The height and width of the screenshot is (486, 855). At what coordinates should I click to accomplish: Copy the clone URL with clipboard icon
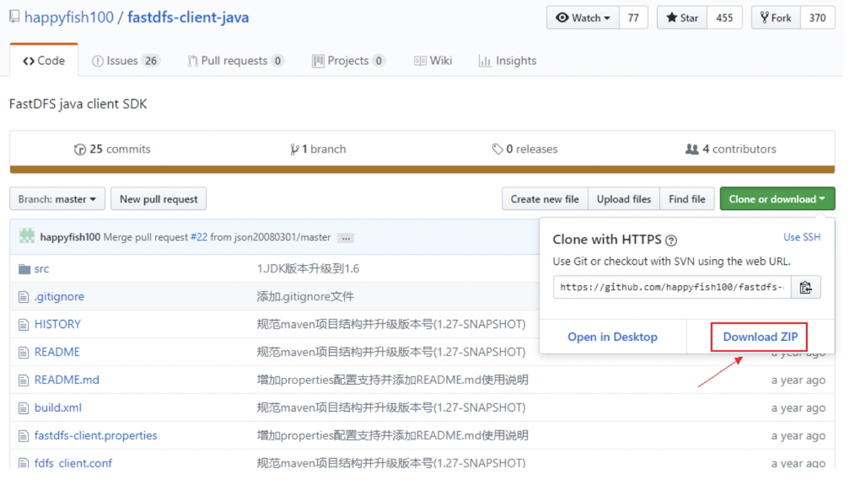(x=805, y=288)
